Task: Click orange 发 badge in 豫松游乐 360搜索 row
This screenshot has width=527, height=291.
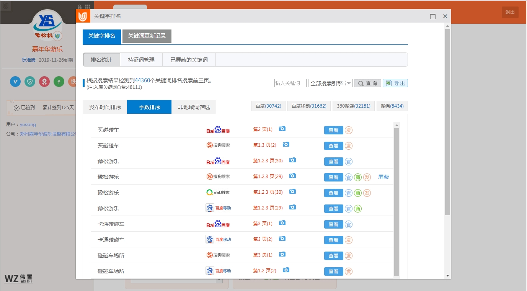Action: point(367,193)
